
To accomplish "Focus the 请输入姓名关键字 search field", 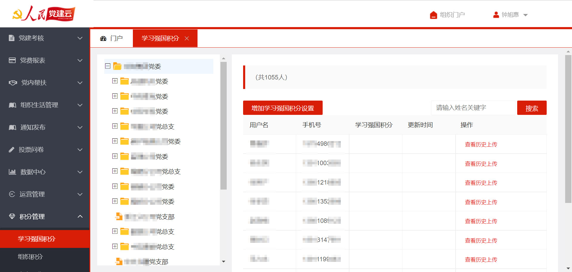I will 473,108.
